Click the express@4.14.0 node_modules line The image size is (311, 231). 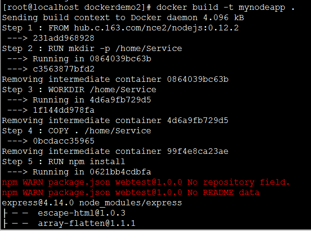92,202
